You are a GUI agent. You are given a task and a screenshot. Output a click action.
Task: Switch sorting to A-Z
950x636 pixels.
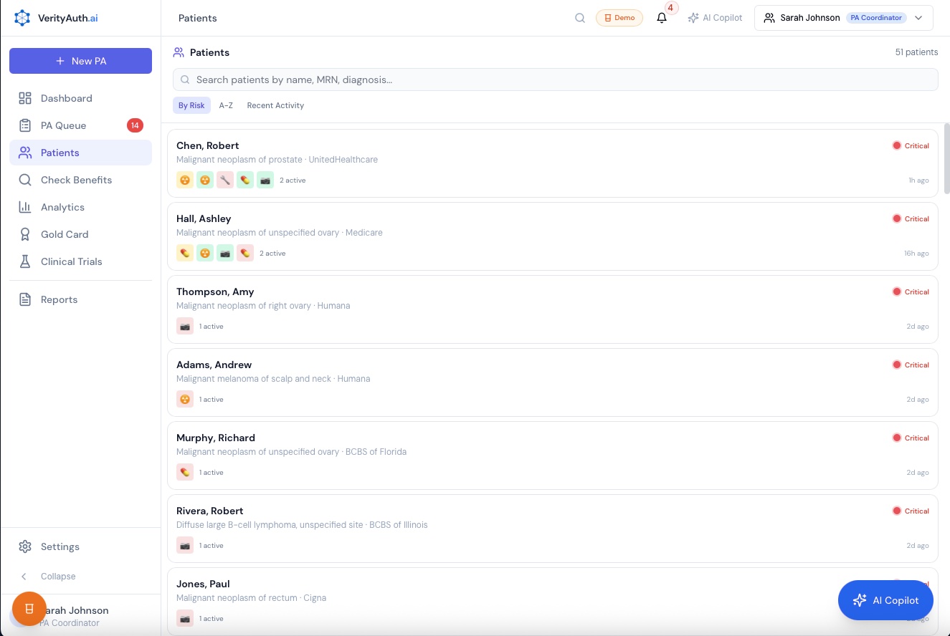tap(226, 105)
